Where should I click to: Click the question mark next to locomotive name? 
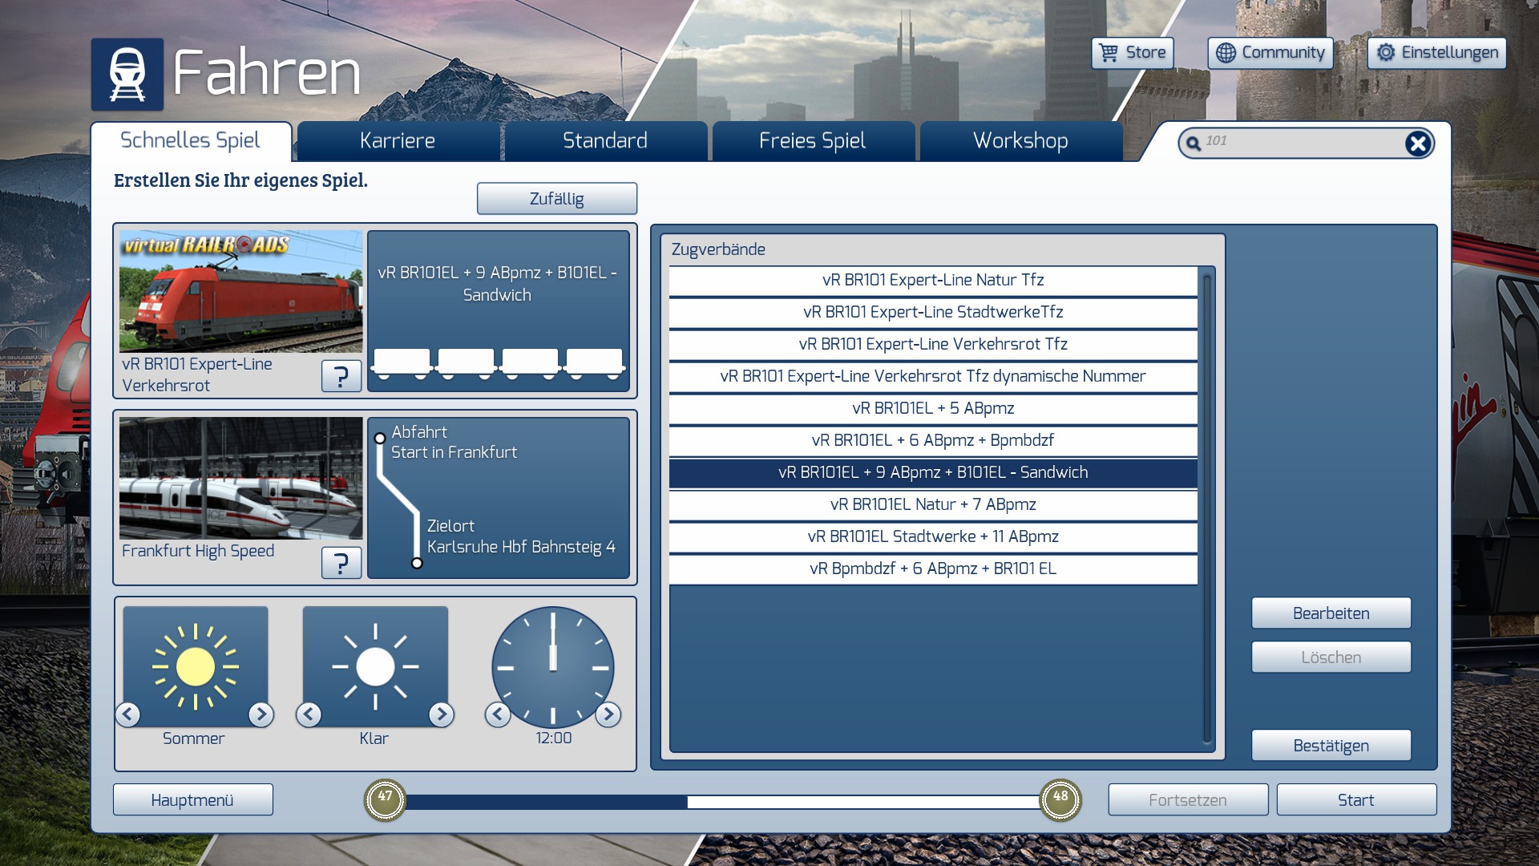[341, 375]
